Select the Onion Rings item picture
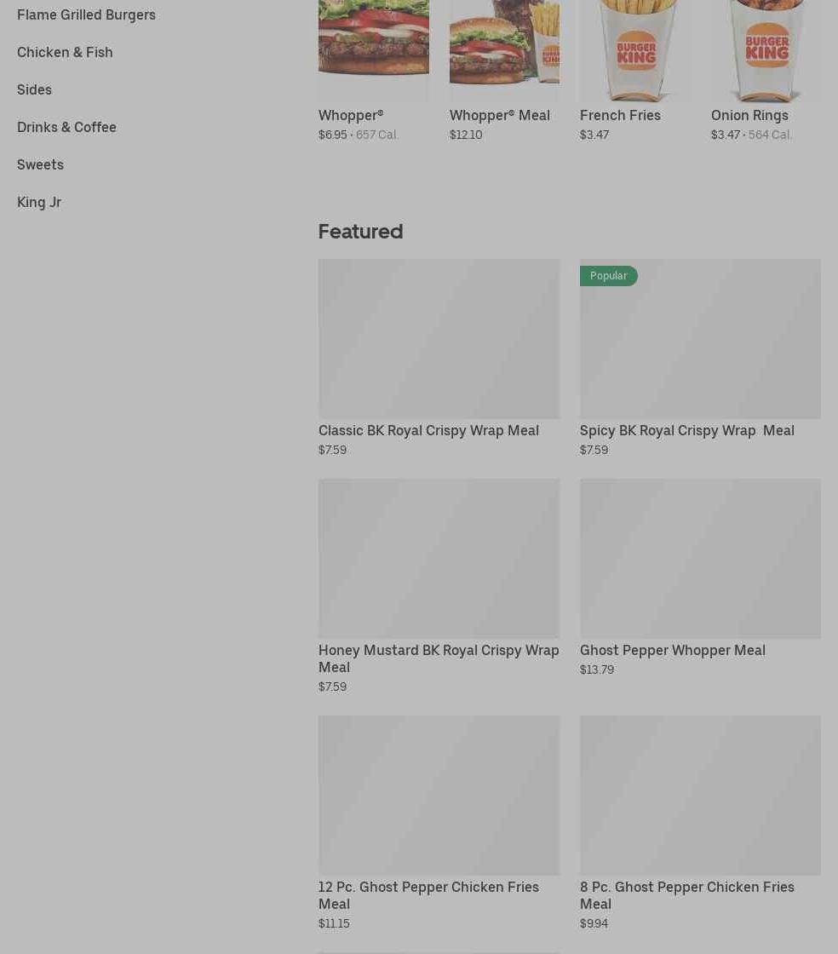 click(766, 50)
